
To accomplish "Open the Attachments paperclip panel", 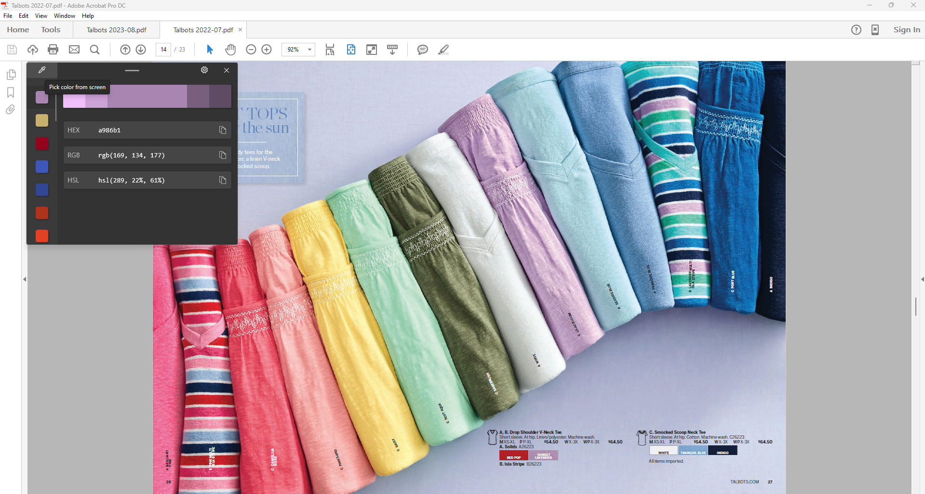I will coord(11,110).
